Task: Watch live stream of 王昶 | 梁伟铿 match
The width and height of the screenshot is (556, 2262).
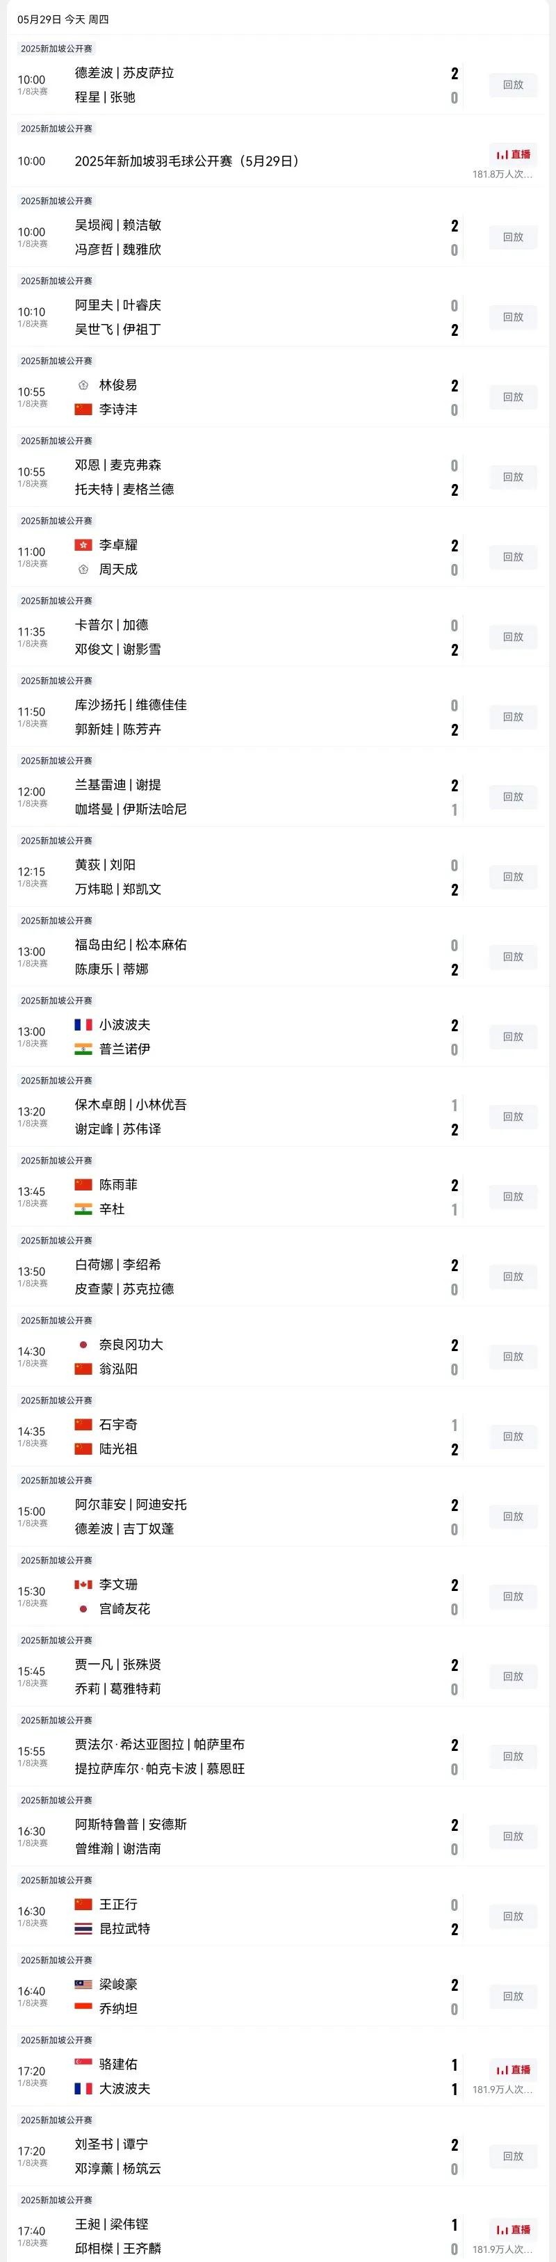Action: [x=513, y=2229]
